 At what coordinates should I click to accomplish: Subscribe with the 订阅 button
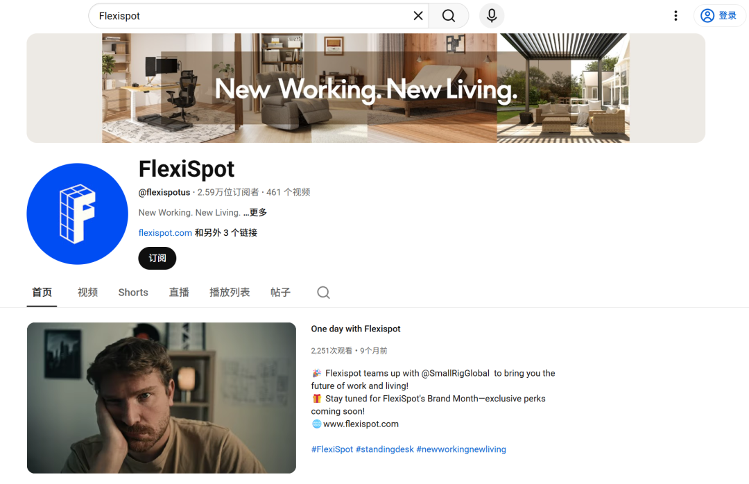tap(157, 258)
